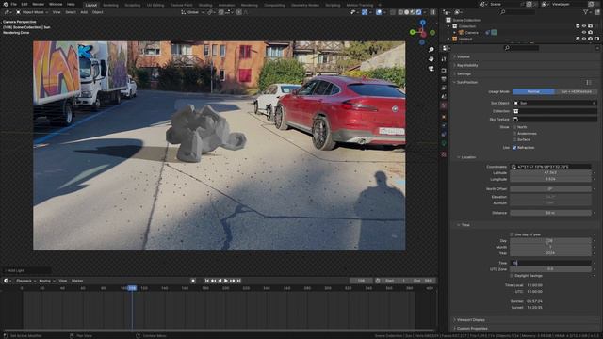Open the Object Mode dropdown
Image resolution: width=603 pixels, height=339 pixels.
[32, 12]
